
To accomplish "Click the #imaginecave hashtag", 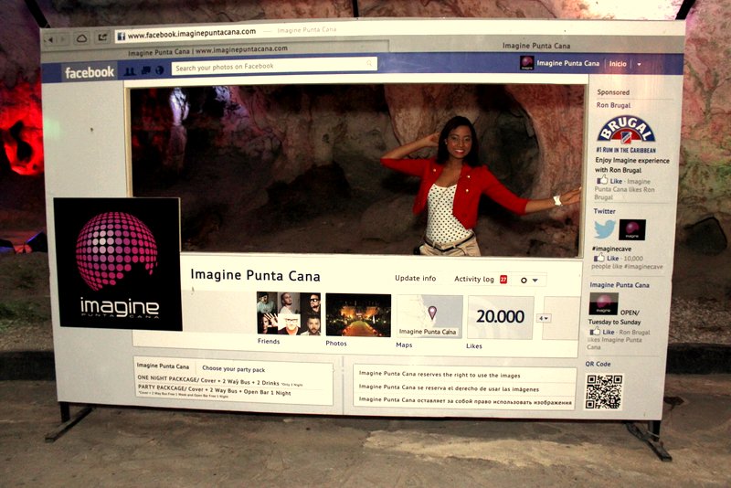I will pyautogui.click(x=611, y=249).
